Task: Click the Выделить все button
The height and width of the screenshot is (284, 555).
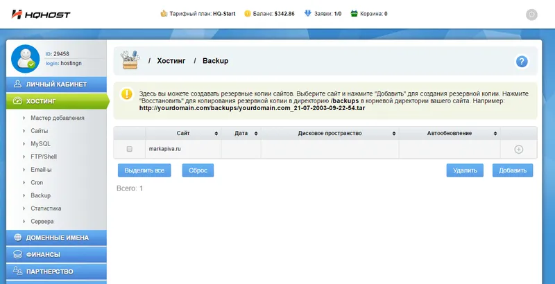Action: [144, 170]
